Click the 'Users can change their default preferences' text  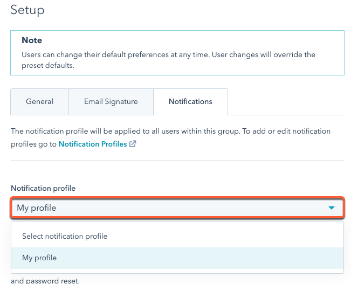[108, 55]
